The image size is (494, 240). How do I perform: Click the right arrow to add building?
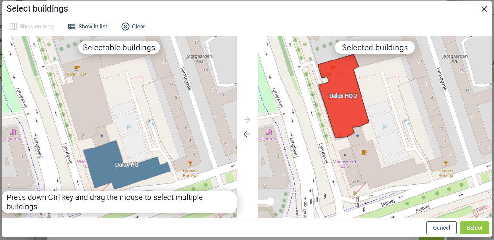247,120
